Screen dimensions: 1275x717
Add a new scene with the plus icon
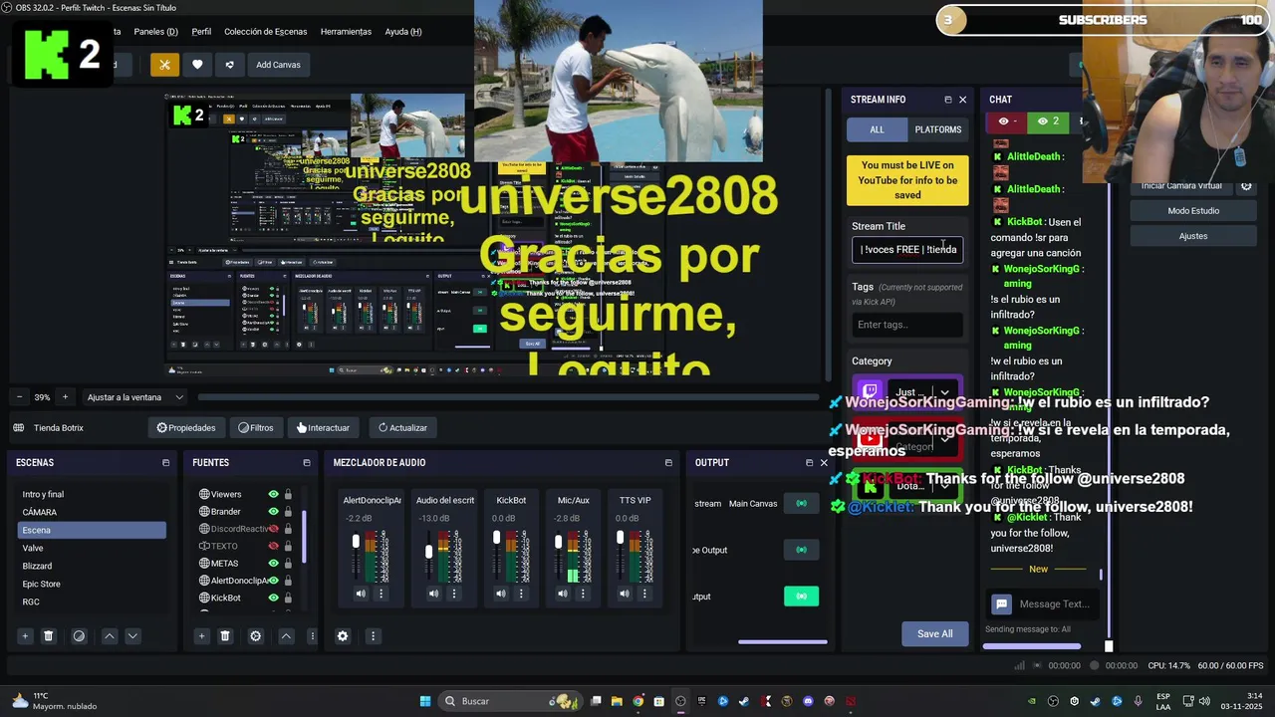(x=25, y=636)
